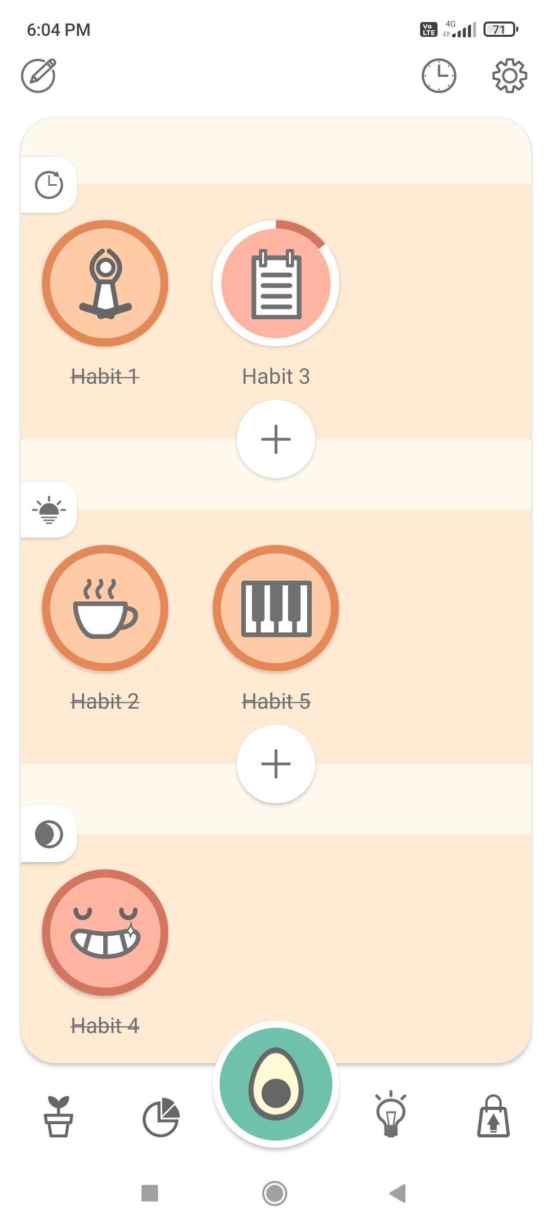Select the morning sunrise section marker
552x1228 pixels.
(x=49, y=509)
